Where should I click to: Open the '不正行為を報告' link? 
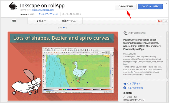click(x=135, y=88)
